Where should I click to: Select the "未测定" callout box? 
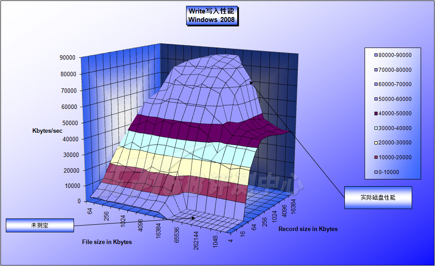coord(39,226)
